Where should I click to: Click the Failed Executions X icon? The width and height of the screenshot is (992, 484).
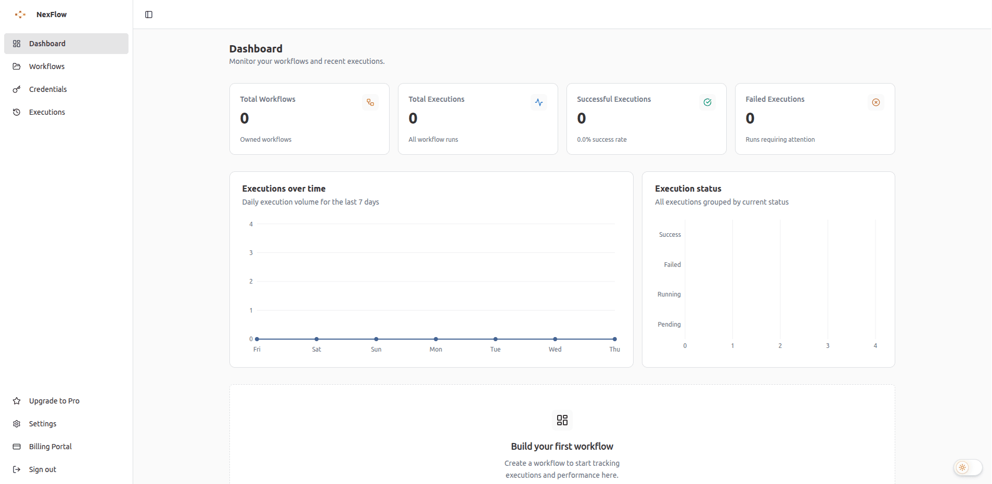point(876,102)
